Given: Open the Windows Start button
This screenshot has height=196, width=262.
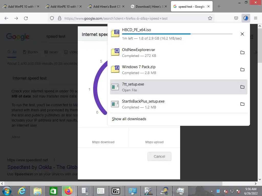Looking at the screenshot, I should pos(7,191).
